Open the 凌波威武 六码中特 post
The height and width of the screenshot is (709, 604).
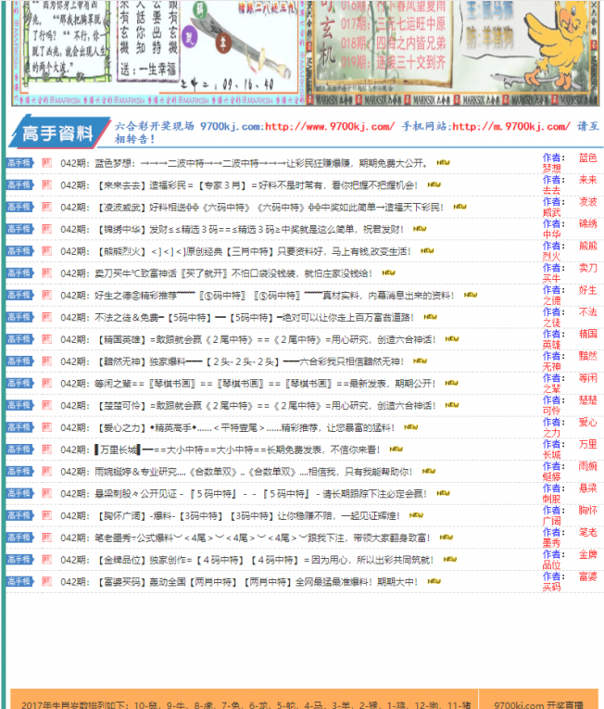point(252,208)
